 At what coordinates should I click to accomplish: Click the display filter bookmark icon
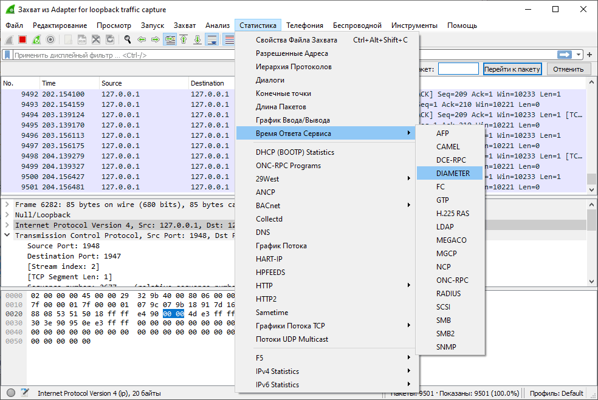tap(7, 55)
